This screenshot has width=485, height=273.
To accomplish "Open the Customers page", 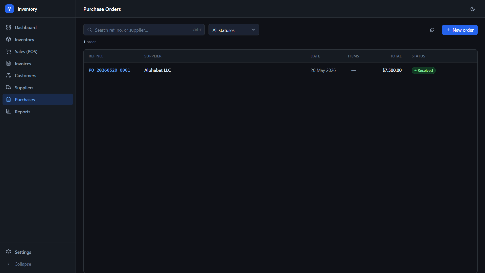I will 38,75.
